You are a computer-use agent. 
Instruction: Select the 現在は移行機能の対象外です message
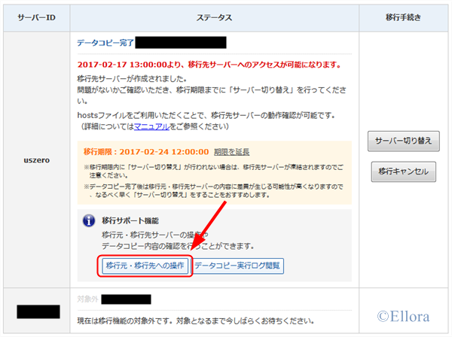click(x=196, y=321)
